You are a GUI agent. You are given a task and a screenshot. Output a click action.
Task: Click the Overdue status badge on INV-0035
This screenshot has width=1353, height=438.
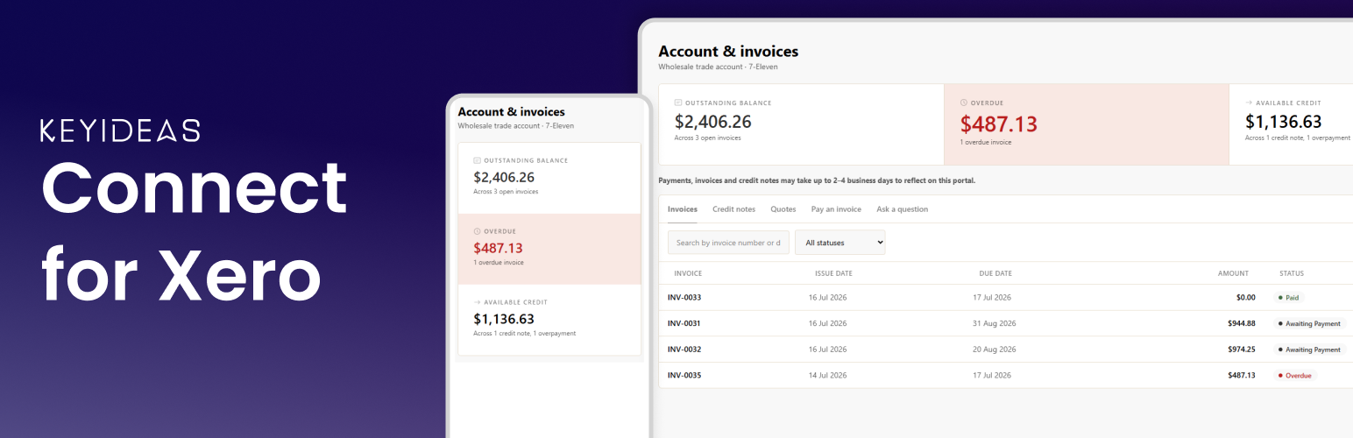tap(1295, 376)
